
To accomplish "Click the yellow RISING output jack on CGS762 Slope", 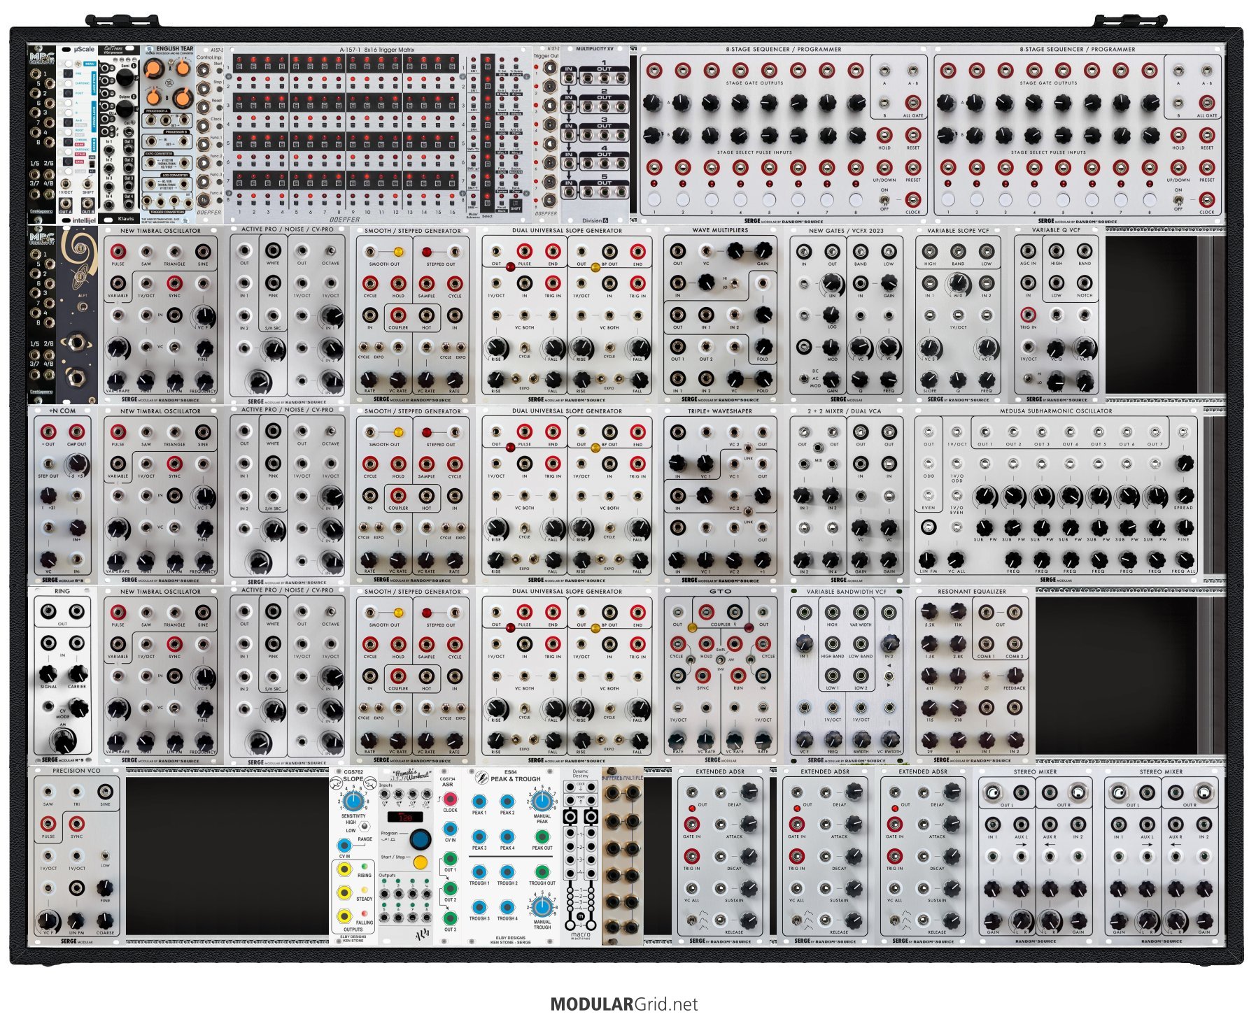I will tap(344, 869).
